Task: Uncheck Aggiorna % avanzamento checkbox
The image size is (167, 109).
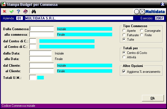Action: click(124, 71)
